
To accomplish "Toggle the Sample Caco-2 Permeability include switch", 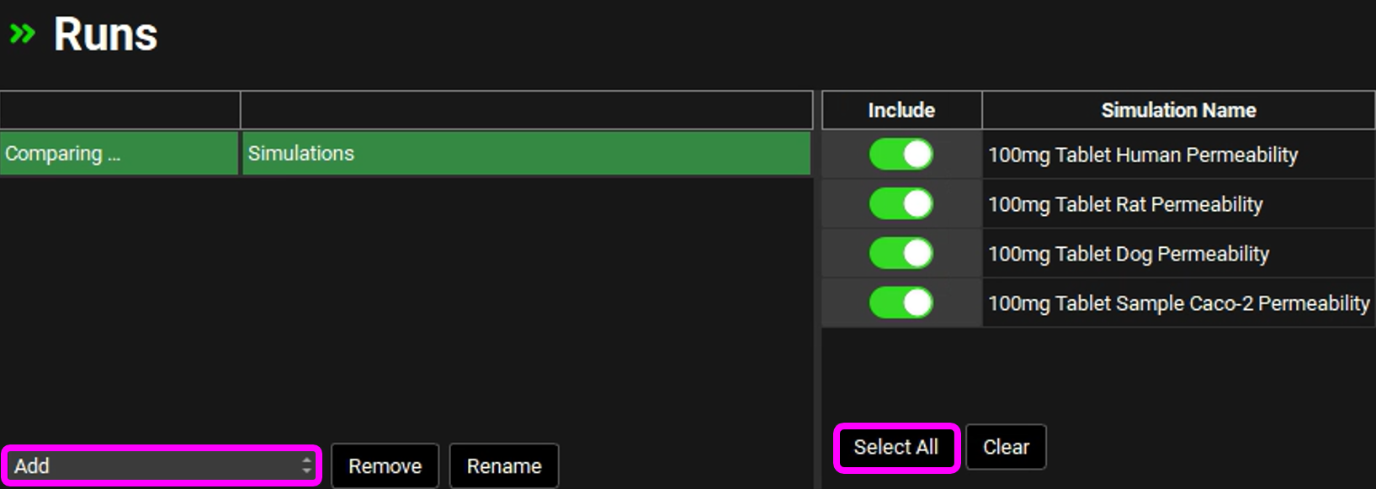I will point(901,303).
